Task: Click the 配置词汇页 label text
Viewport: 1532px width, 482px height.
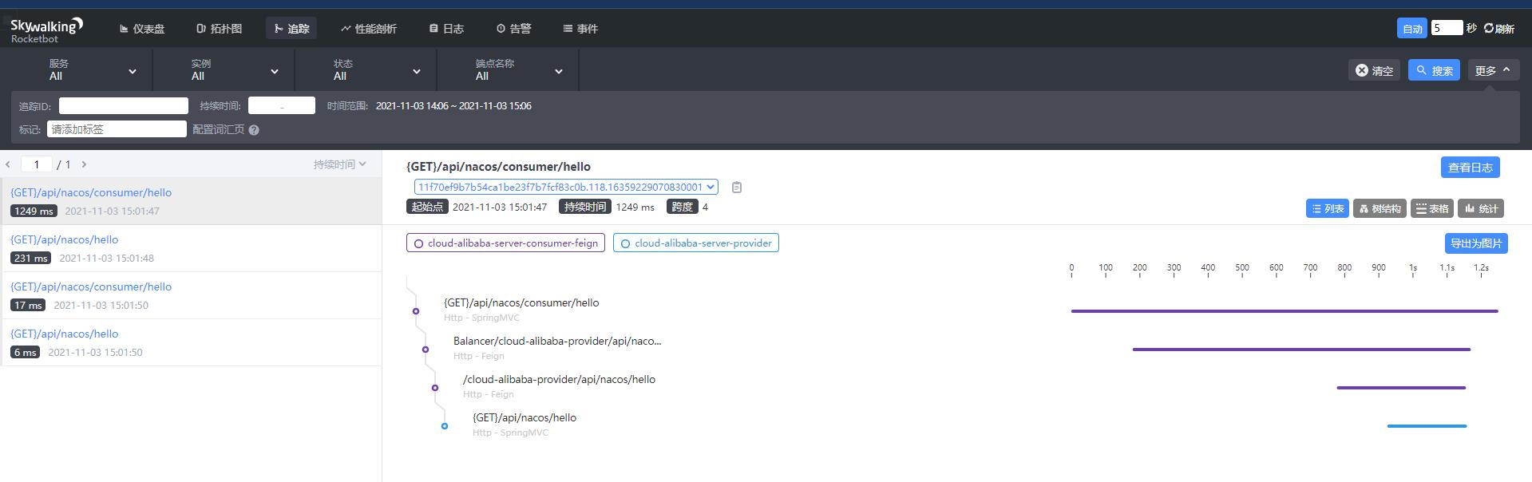Action: (x=219, y=129)
